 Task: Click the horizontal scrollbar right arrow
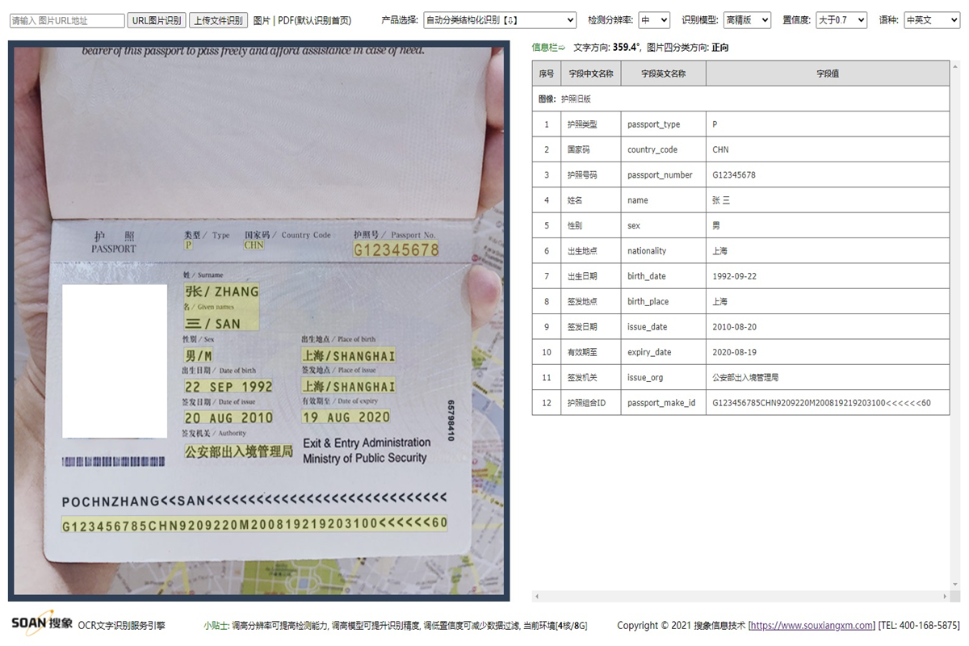tap(946, 597)
